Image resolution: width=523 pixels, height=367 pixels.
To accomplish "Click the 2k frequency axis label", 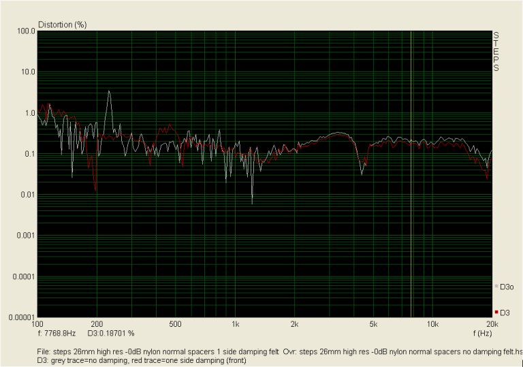I will pyautogui.click(x=294, y=324).
